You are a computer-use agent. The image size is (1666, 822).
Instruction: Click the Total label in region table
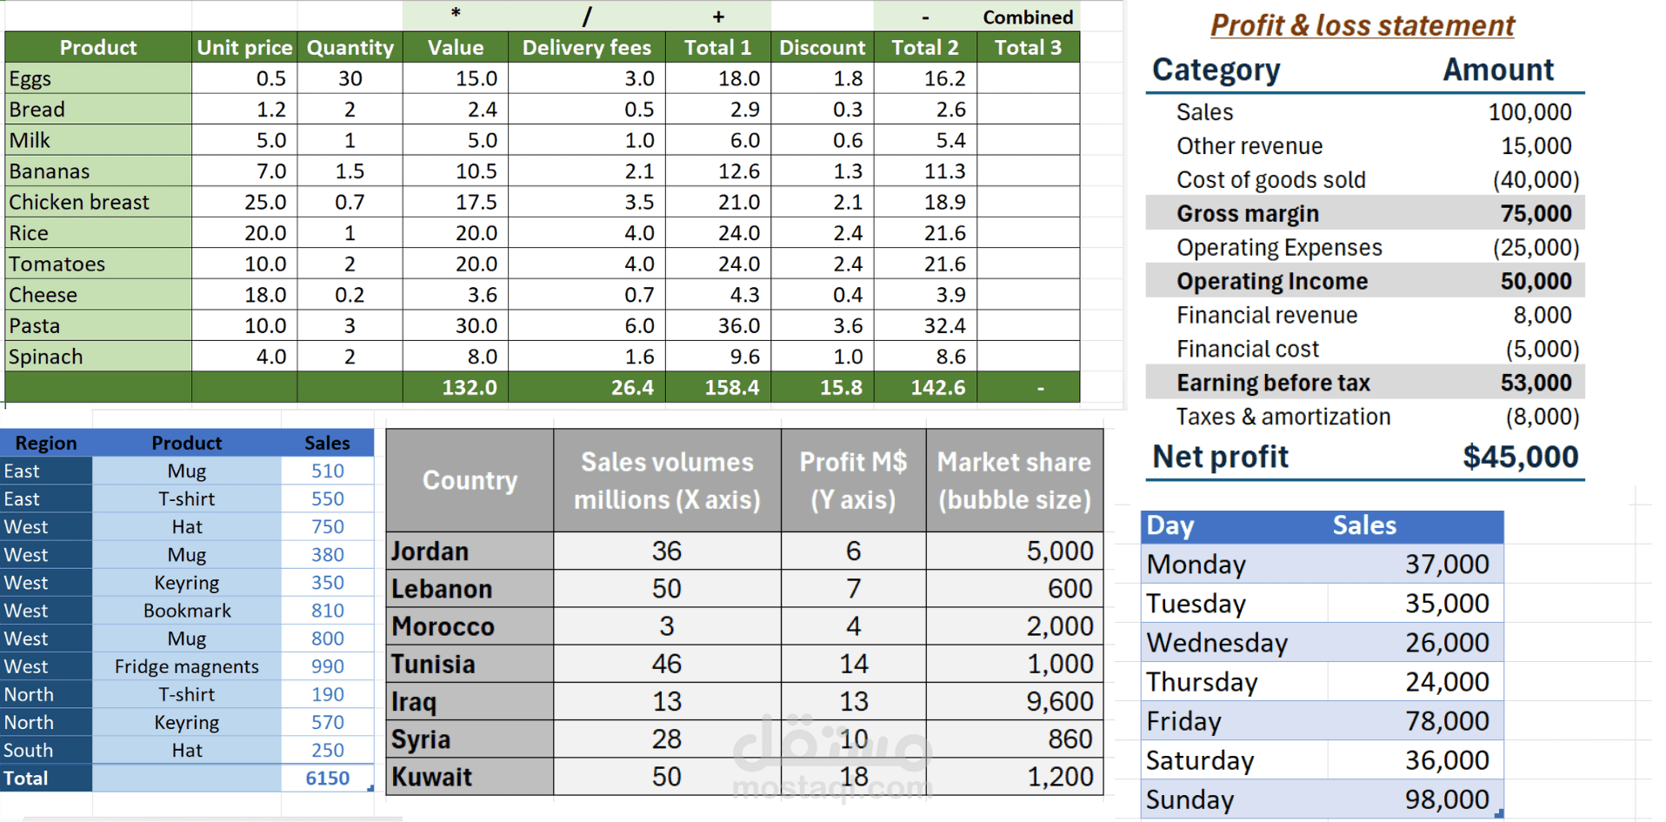[46, 779]
